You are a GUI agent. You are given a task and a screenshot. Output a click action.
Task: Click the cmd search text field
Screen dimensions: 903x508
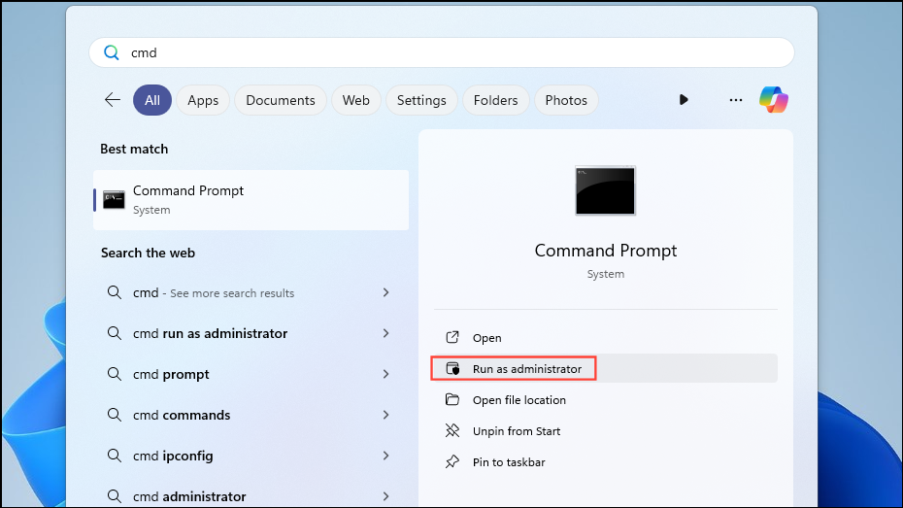[x=442, y=53]
